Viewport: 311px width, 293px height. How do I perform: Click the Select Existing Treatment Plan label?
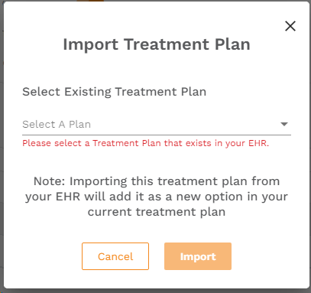point(115,92)
